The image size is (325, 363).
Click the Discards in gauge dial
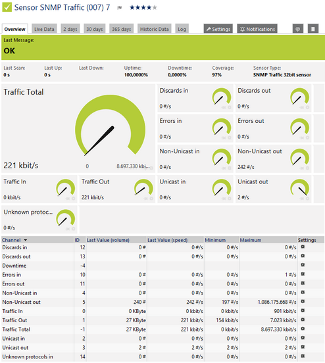click(222, 97)
